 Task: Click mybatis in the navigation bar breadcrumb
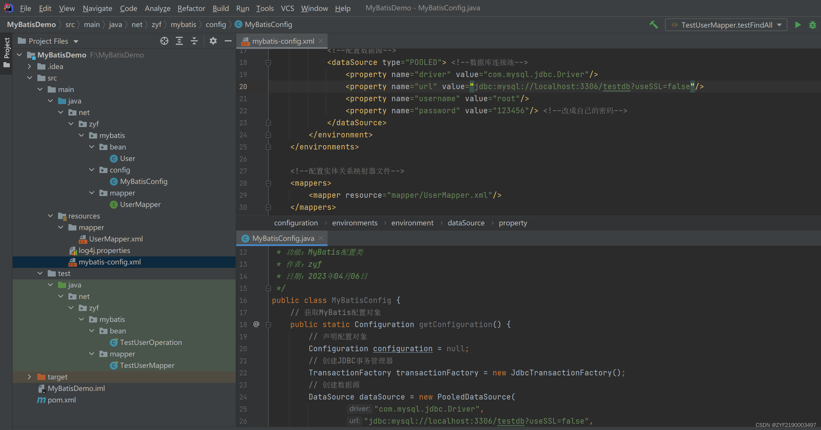pyautogui.click(x=183, y=24)
